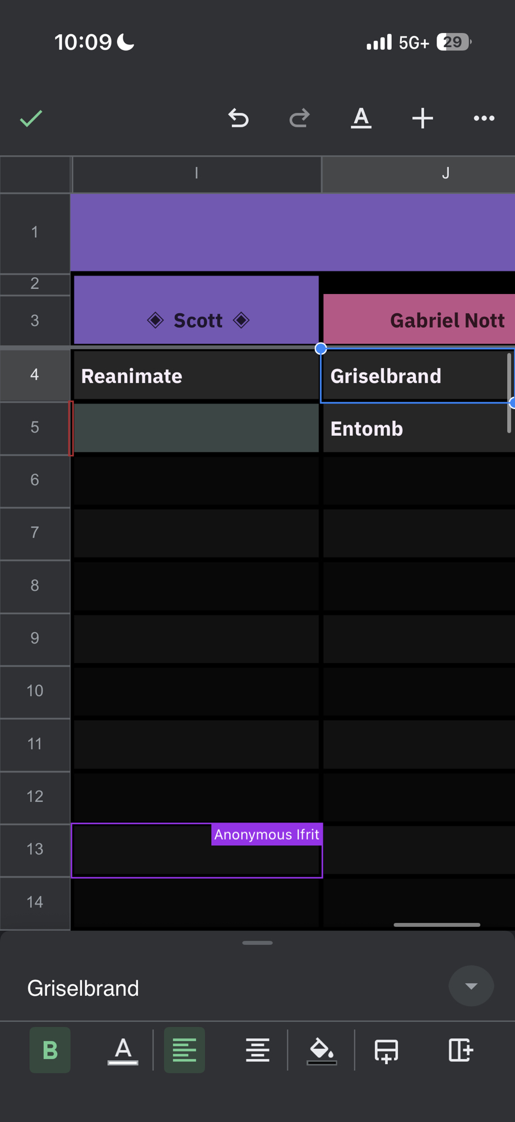Screen dimensions: 515x1122
Task: Expand the formula bar dropdown arrow
Action: [471, 986]
